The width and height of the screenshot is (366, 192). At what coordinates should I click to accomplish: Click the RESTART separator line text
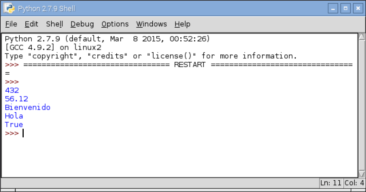tap(190, 64)
